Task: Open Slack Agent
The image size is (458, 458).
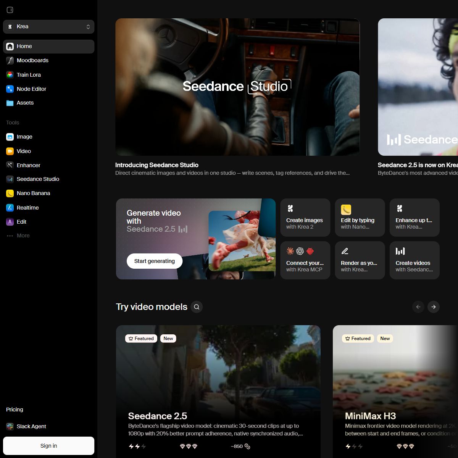Action: point(48,426)
